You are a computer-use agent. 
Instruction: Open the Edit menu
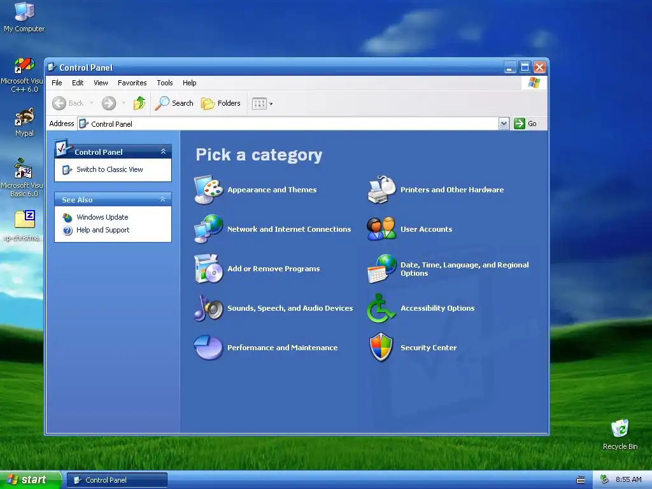click(77, 83)
